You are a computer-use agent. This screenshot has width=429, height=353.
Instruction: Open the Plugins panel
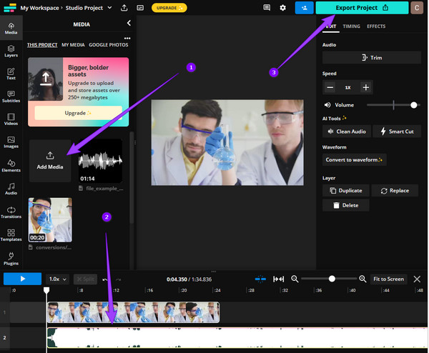click(x=11, y=259)
